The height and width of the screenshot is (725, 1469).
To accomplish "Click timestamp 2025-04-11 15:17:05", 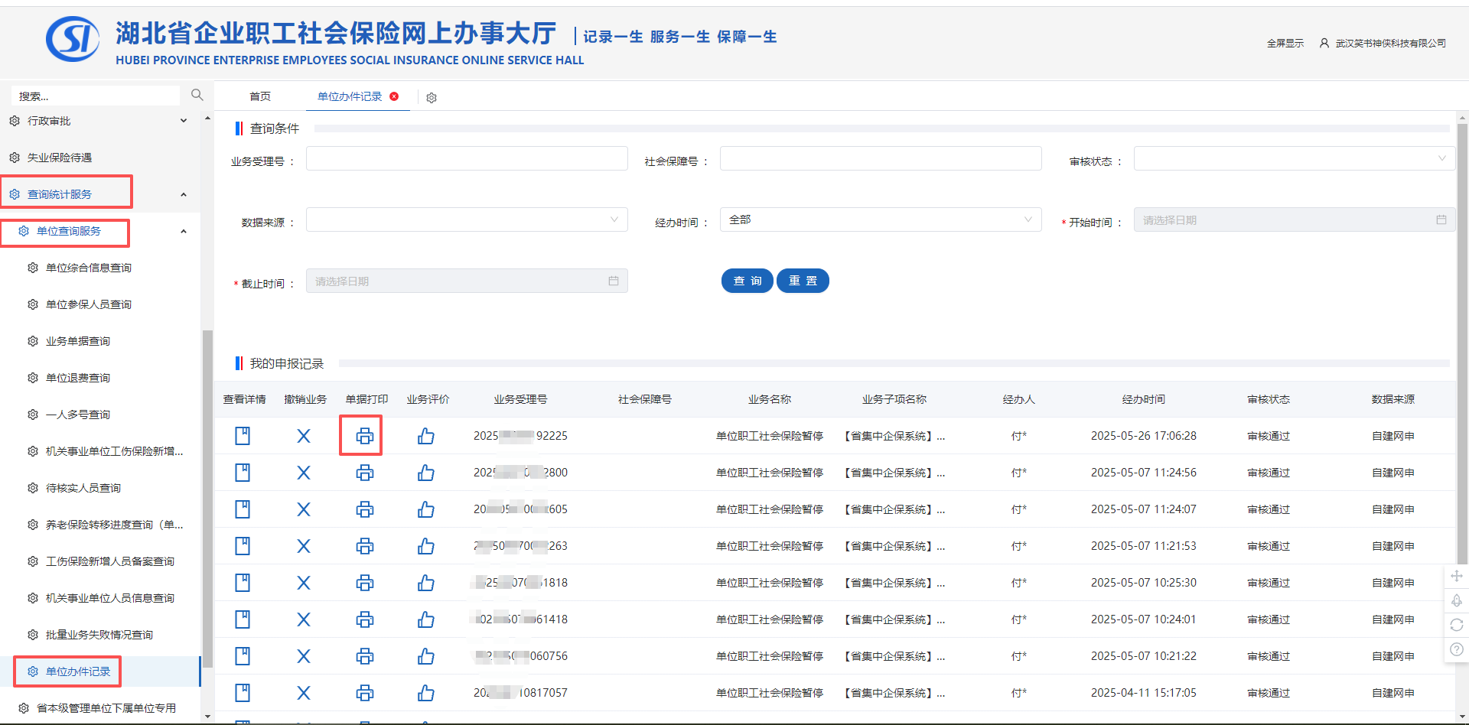I will (1144, 693).
